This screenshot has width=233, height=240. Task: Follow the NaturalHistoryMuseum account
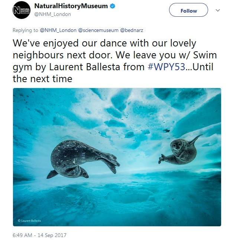pyautogui.click(x=188, y=10)
